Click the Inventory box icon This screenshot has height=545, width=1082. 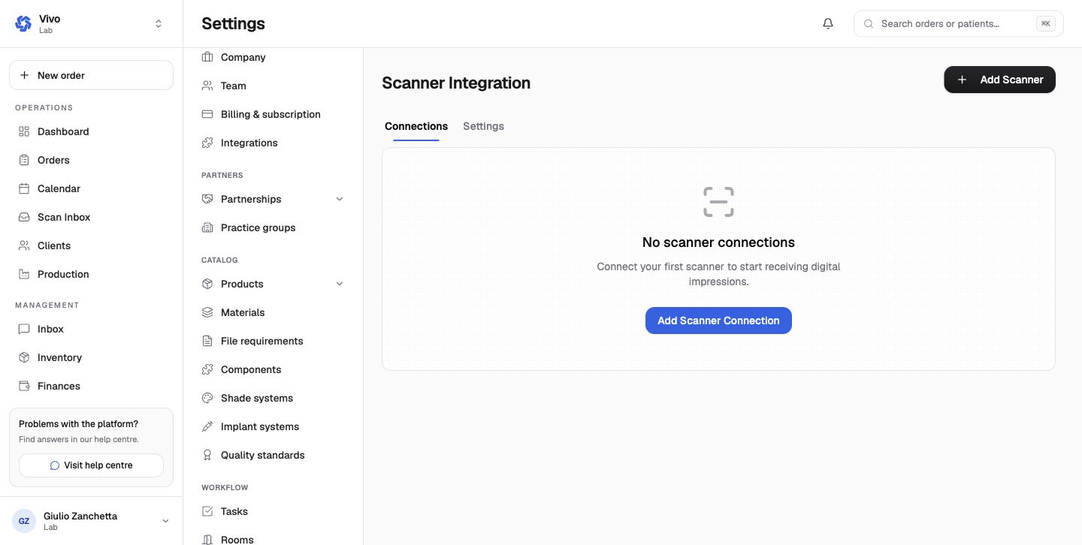coord(24,357)
